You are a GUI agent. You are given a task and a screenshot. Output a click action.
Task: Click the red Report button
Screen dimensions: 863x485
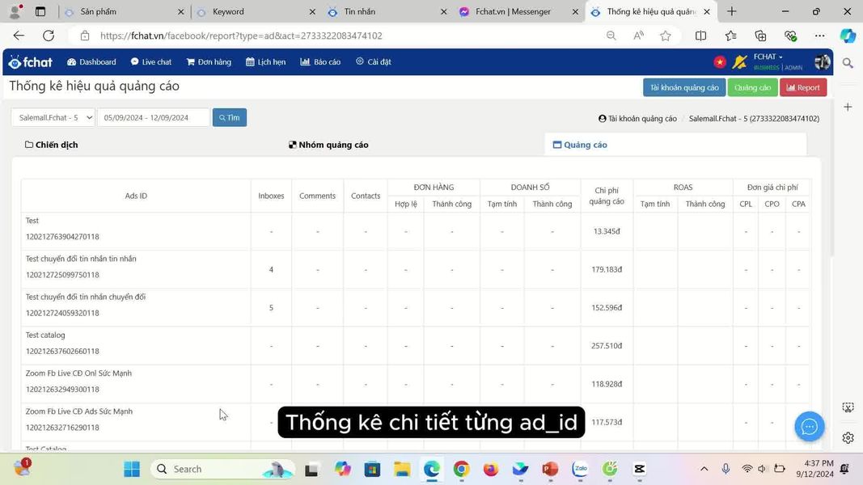(x=803, y=87)
